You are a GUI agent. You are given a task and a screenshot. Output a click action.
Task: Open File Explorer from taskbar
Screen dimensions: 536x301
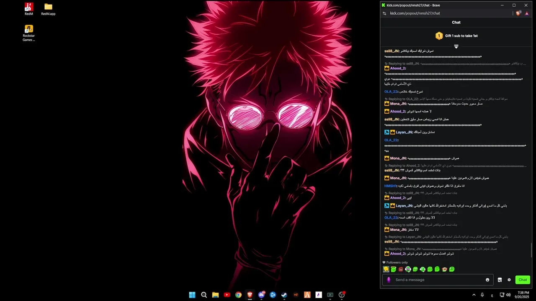pos(215,295)
